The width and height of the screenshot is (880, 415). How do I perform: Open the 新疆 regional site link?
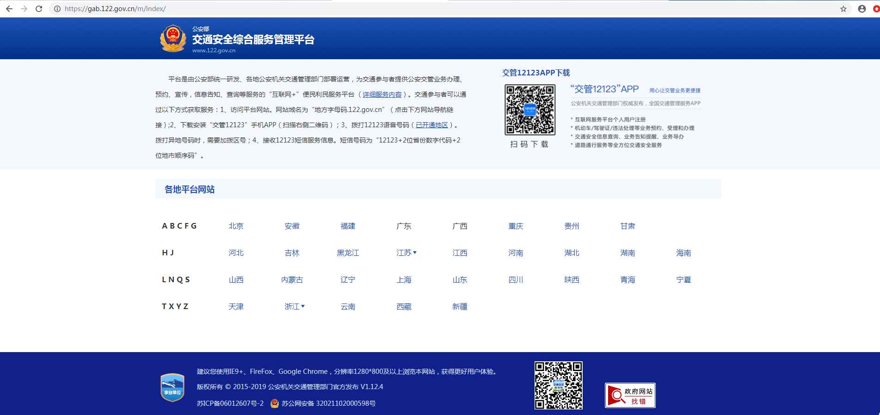[460, 306]
